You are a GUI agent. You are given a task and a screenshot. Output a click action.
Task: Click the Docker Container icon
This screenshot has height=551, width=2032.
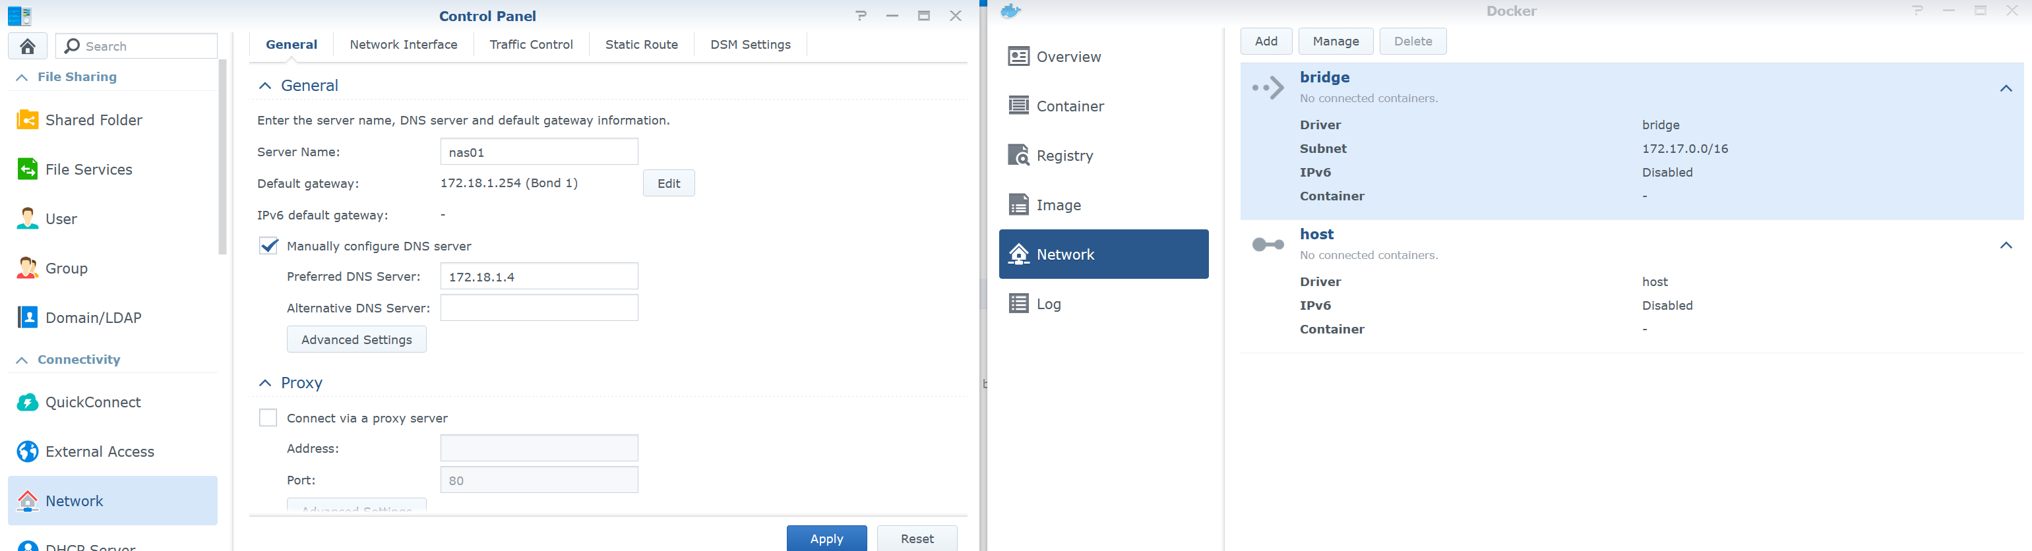pyautogui.click(x=1018, y=105)
